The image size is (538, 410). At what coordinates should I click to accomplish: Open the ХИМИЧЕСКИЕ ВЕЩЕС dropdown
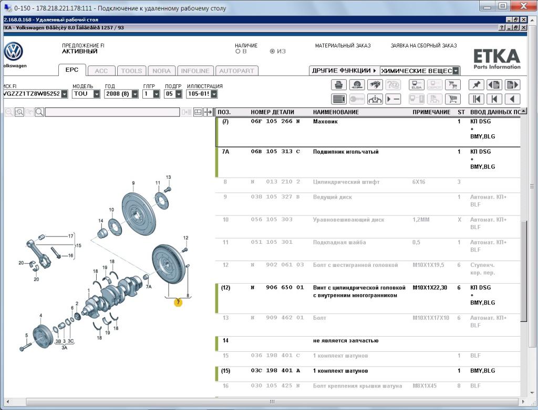tap(456, 71)
